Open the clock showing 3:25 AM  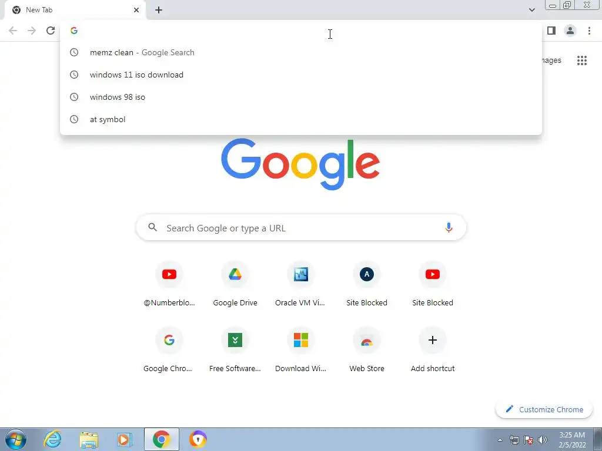tap(572, 440)
